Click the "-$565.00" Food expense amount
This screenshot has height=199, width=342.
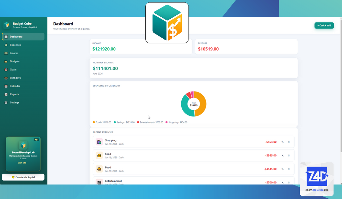[271, 155]
